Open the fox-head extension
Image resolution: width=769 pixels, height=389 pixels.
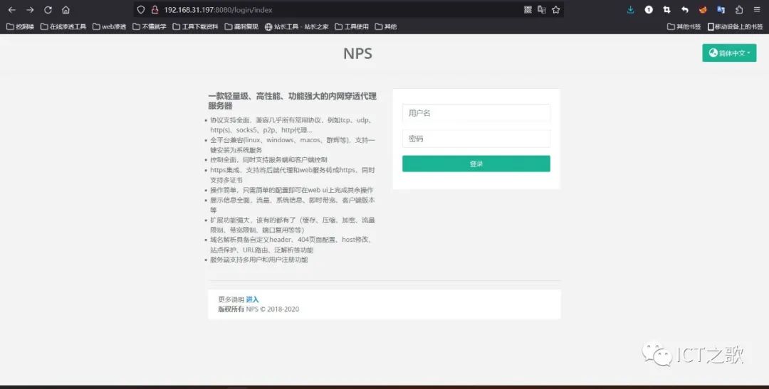(703, 10)
